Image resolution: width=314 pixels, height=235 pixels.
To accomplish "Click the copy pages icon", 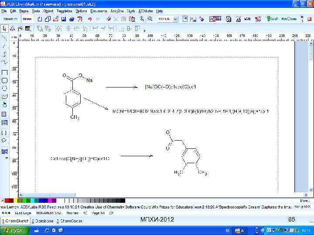I will pos(48,19).
